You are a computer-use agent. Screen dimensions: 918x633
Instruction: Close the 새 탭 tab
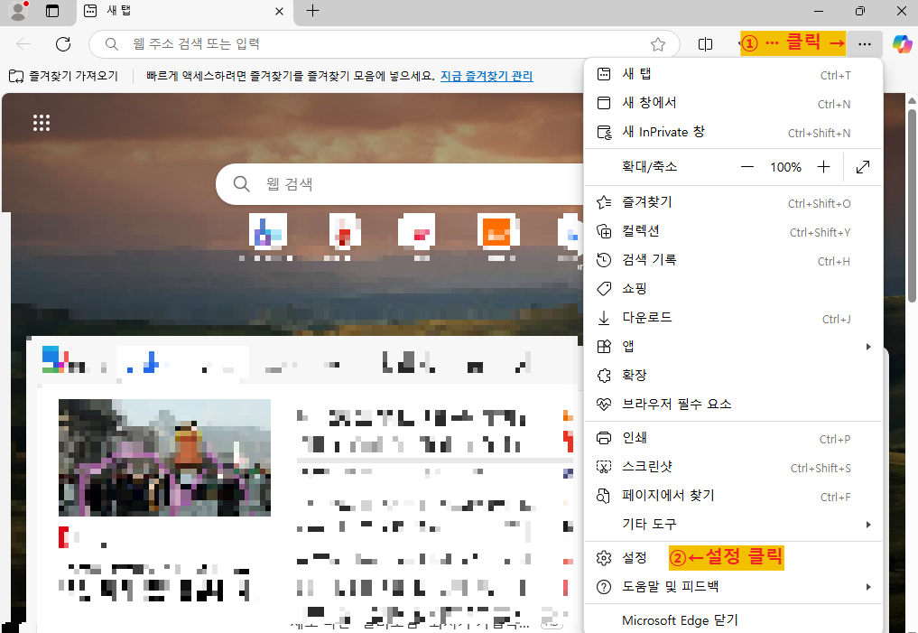pos(279,11)
